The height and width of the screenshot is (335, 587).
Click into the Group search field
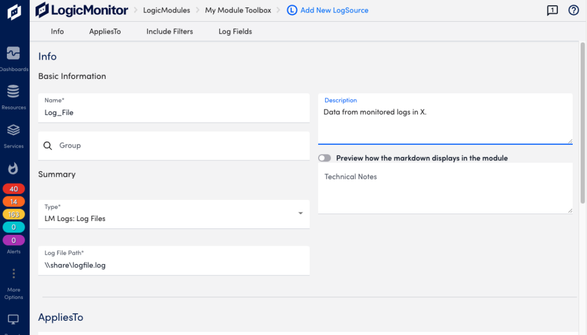coord(174,145)
